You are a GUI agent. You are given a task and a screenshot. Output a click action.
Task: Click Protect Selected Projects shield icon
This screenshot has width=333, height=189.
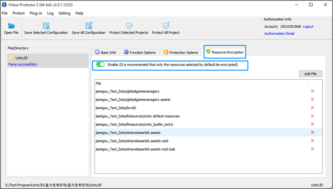tap(129, 26)
